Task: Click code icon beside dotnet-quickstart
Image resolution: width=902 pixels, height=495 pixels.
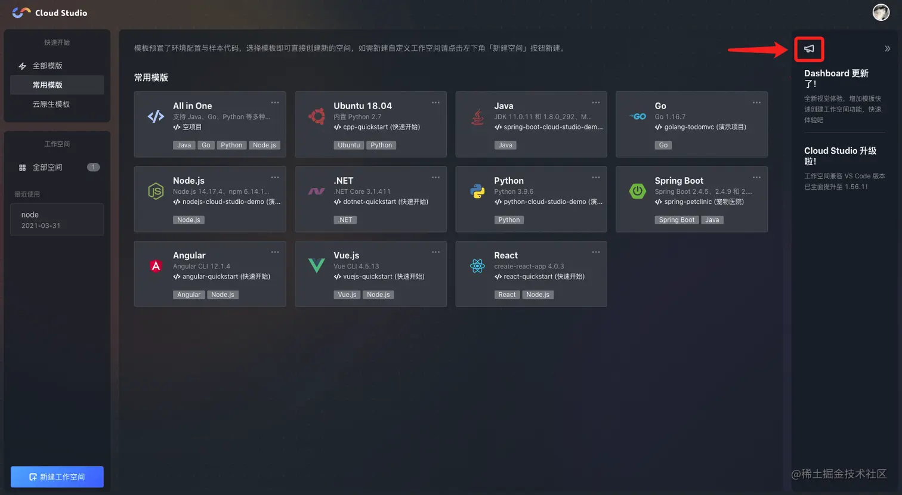Action: pyautogui.click(x=337, y=202)
